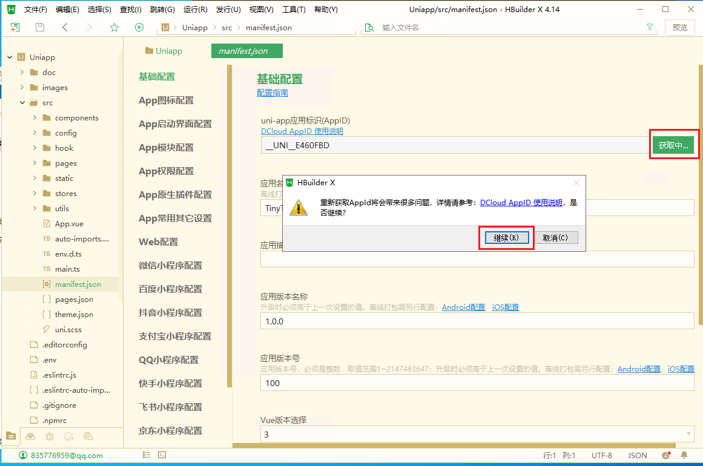Image resolution: width=703 pixels, height=466 pixels.
Task: Switch to the manifest.json tab
Action: pos(247,51)
